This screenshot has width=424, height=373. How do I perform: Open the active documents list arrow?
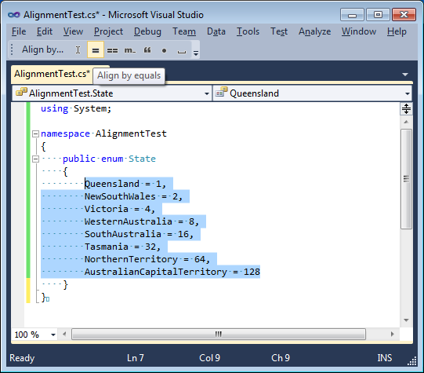[x=405, y=75]
